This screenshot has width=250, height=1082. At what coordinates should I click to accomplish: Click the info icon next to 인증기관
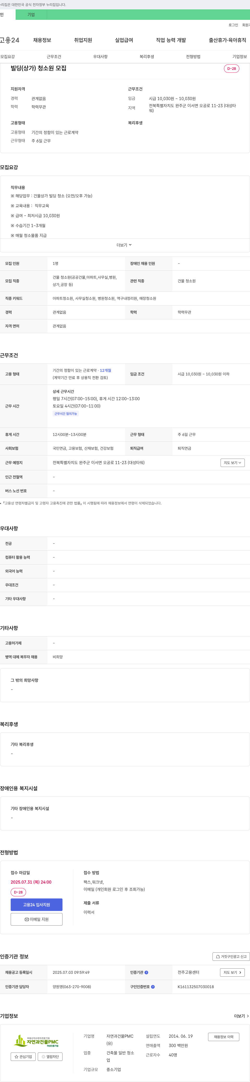[146, 972]
